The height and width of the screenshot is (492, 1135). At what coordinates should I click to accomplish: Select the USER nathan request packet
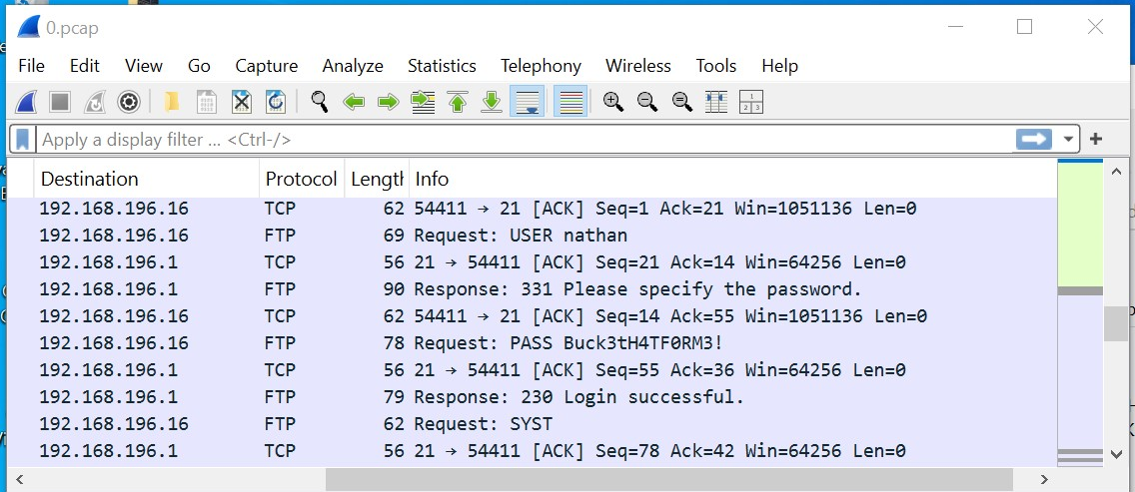532,236
